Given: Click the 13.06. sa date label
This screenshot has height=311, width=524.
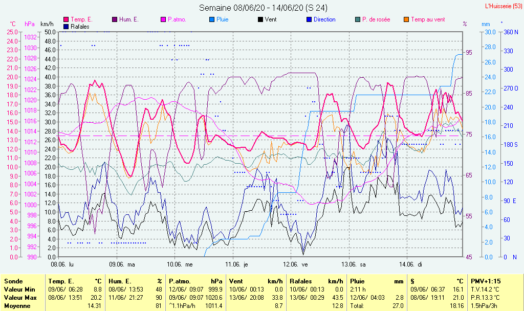Looking at the screenshot, I should [x=354, y=264].
